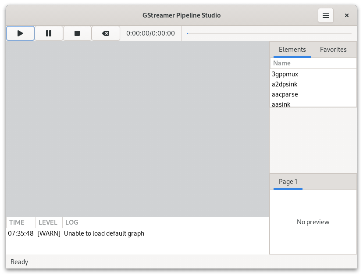Screen dimensions: 363x276
Task: Pause the pipeline playback
Action: click(x=49, y=33)
